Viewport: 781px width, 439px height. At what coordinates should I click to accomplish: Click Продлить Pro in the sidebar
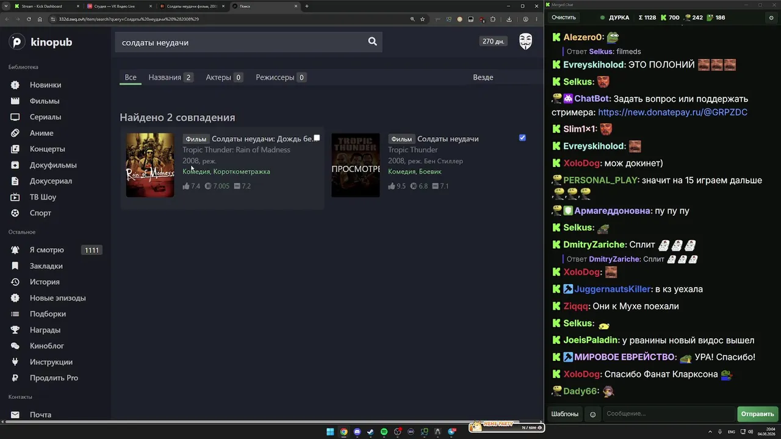click(x=54, y=377)
